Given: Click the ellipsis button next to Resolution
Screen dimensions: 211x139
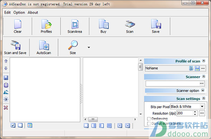Looking at the screenshot, I should tap(202, 113).
